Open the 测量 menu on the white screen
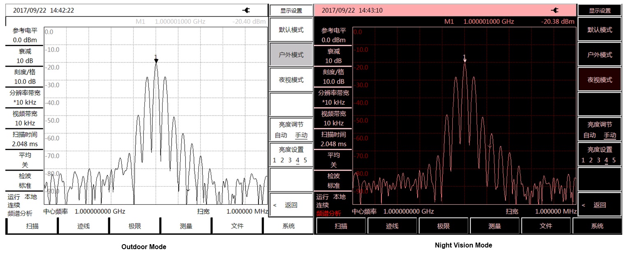This screenshot has width=628, height=259. (186, 226)
